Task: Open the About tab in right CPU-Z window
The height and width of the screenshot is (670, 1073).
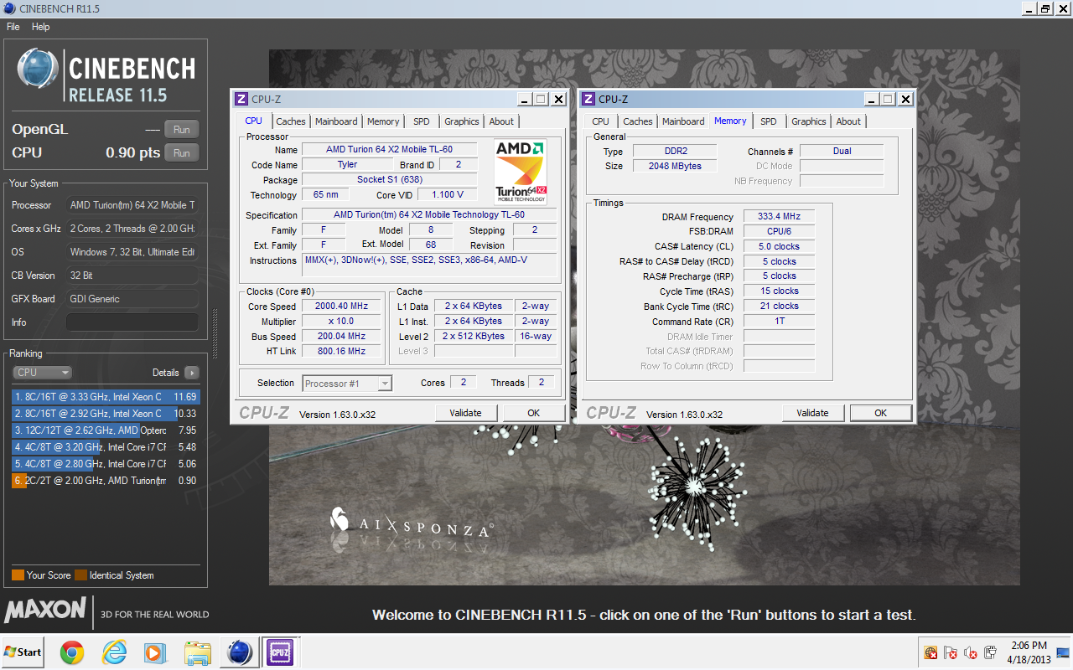Action: (848, 121)
